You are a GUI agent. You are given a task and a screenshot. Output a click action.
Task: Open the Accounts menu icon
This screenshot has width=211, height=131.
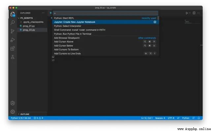coord(13,103)
